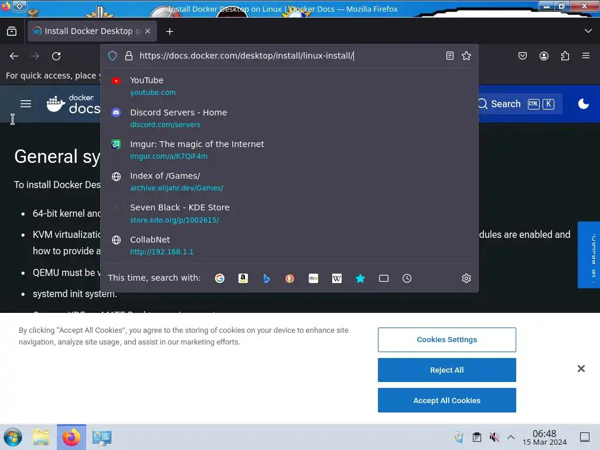The height and width of the screenshot is (450, 600).
Task: Open the docs Search box
Action: [520, 104]
